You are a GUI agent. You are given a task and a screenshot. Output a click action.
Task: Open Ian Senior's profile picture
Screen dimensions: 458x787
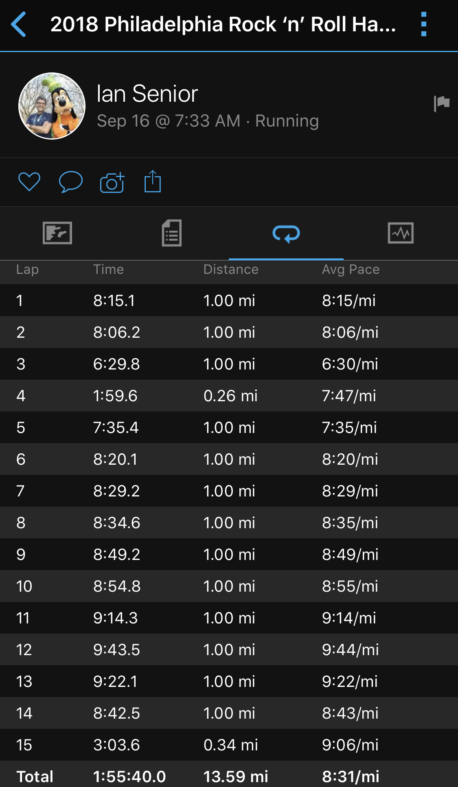(x=52, y=106)
